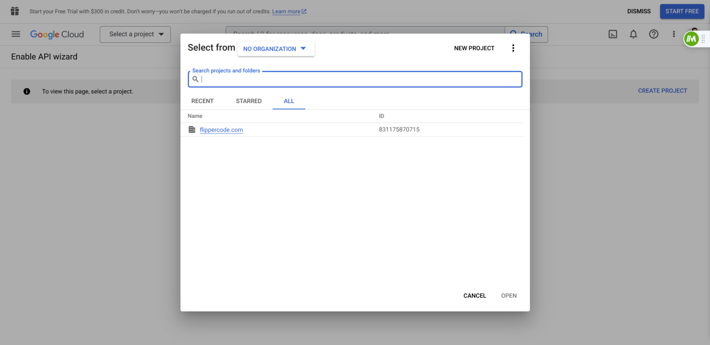Click the organization icon beside flippercode.com

coord(192,130)
